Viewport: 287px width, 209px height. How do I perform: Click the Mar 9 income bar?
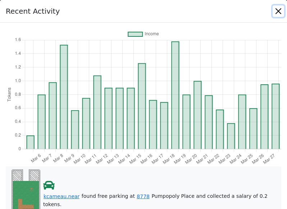75,130
